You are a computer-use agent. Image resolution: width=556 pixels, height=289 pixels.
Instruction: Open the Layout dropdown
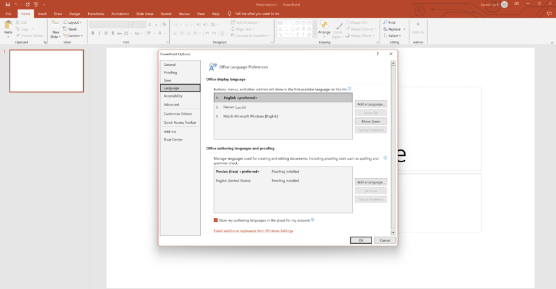point(72,22)
